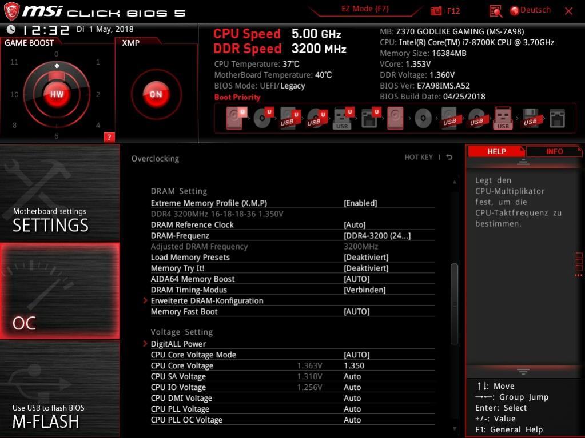Take a screenshot with the F12 camera icon
This screenshot has height=438, width=585.
click(436, 11)
